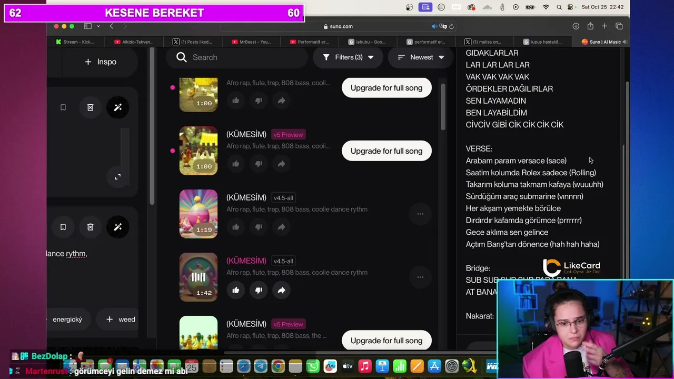Share the KÜMESİM 1:42 song

pos(281,290)
